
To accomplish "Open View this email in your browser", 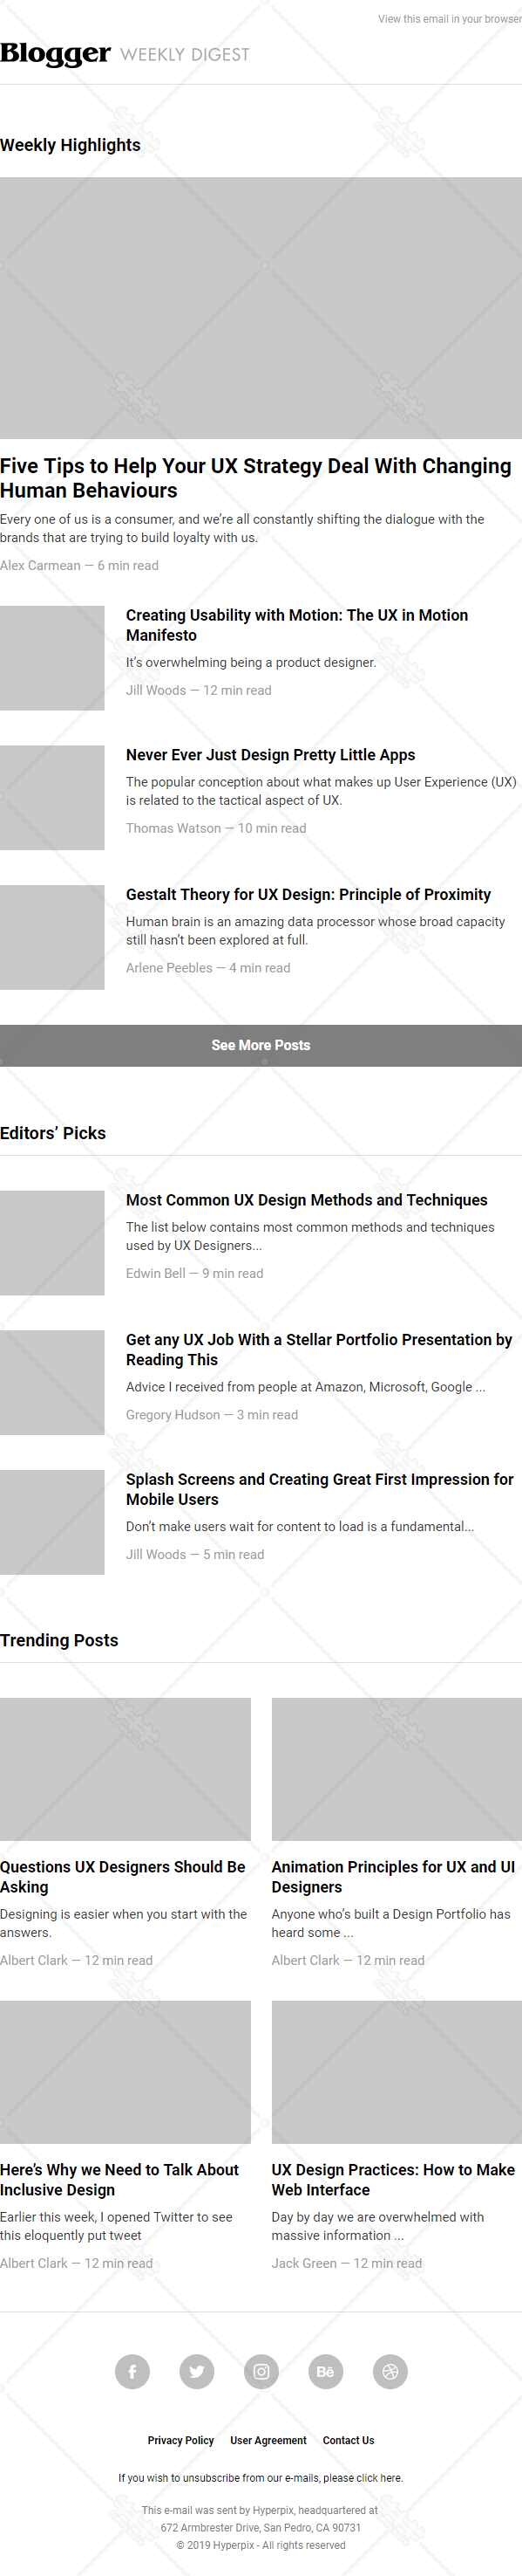I will (449, 19).
